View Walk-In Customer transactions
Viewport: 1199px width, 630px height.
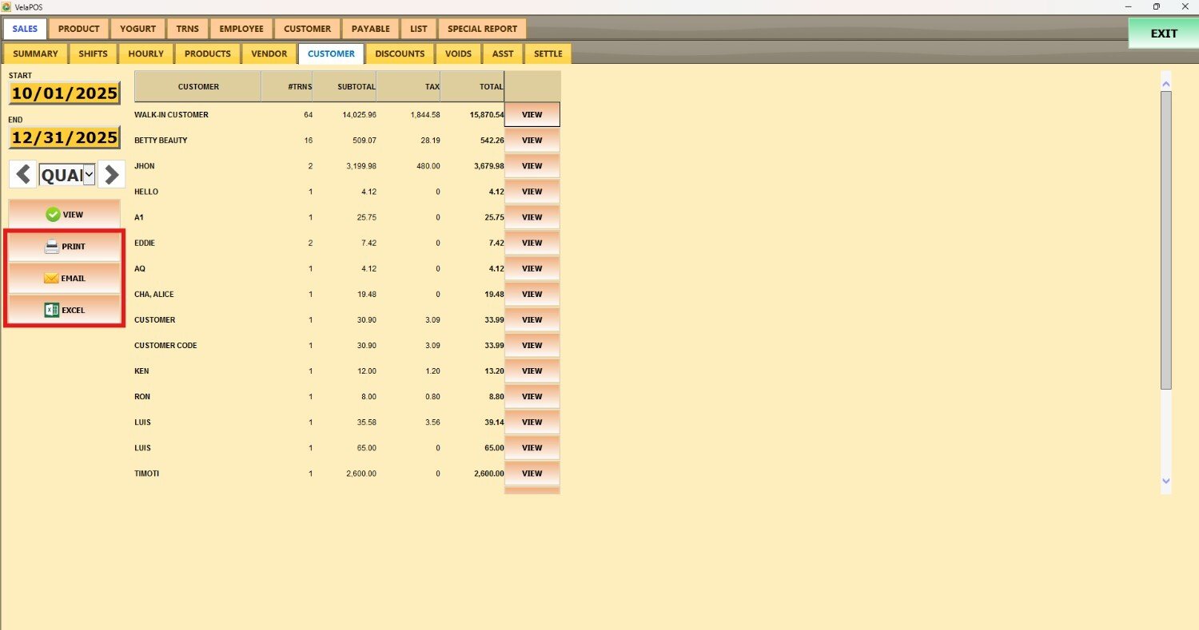pos(532,115)
